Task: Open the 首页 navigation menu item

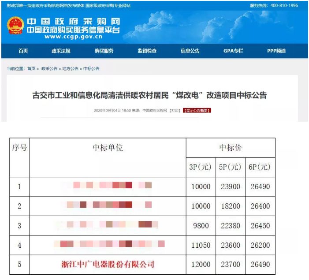Action: click(x=23, y=51)
